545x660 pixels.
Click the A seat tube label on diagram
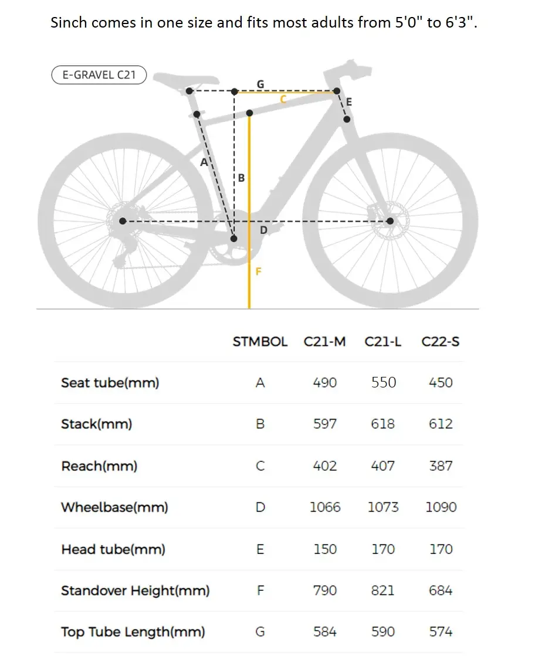click(204, 162)
